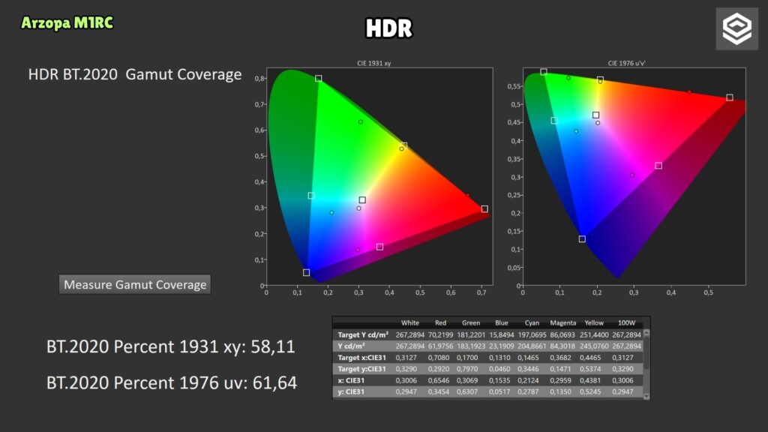Click the 'CIE 1931 xy' chart title

click(x=373, y=63)
